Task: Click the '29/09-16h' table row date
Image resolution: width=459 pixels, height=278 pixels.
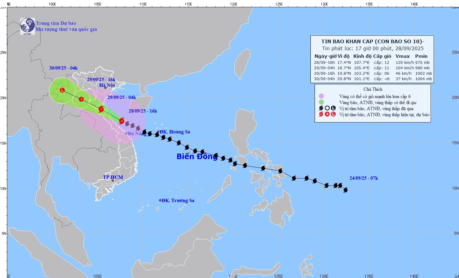Action: click(324, 74)
